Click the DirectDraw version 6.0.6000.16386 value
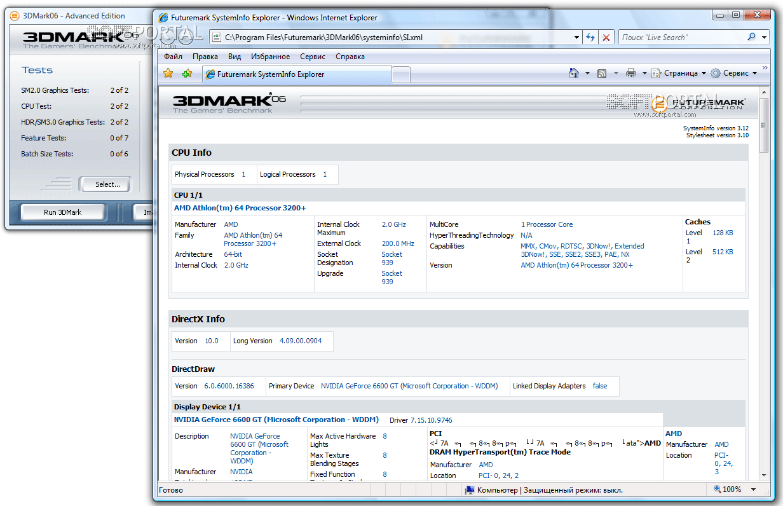 pyautogui.click(x=229, y=386)
